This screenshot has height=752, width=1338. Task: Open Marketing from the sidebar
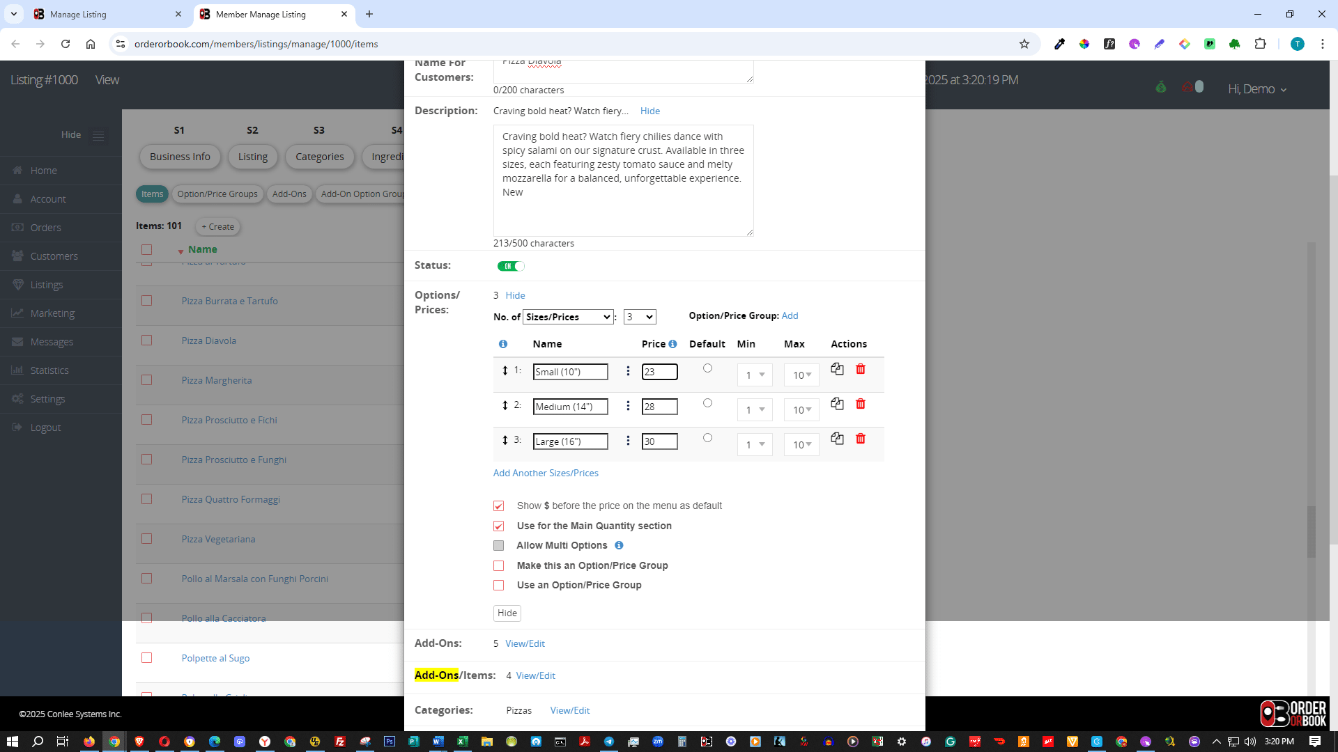[x=52, y=313]
